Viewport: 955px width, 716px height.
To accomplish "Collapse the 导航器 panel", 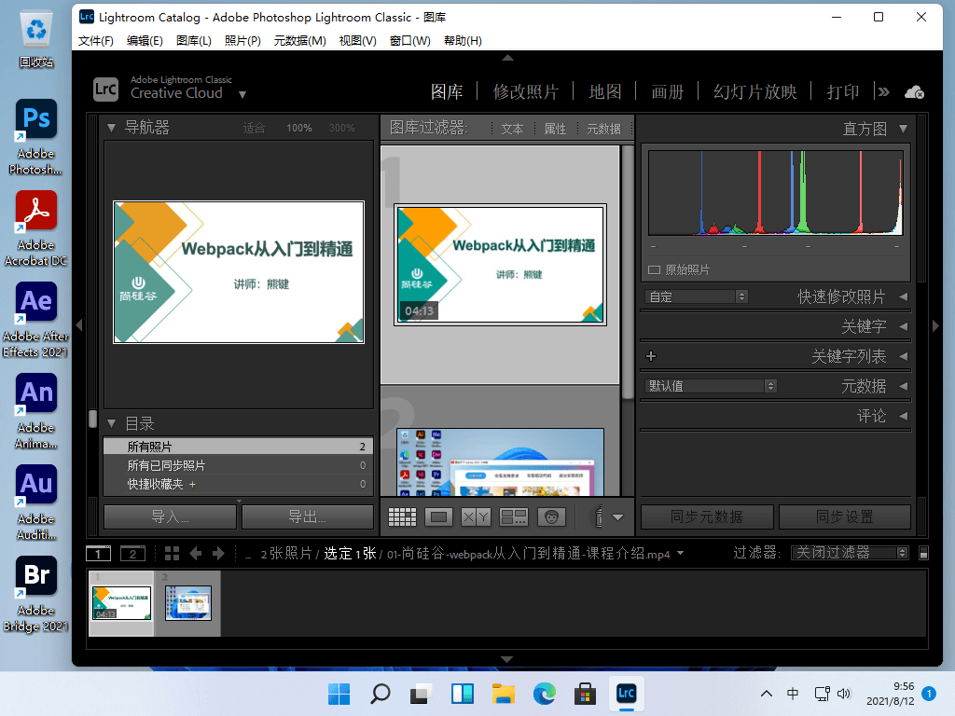I will 112,128.
